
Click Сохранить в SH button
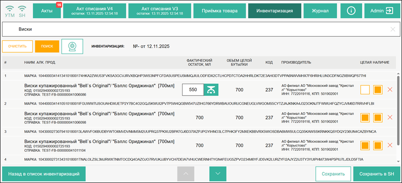[376, 174]
